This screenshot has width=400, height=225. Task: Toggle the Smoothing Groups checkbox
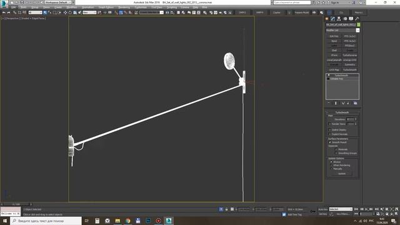tap(336, 153)
